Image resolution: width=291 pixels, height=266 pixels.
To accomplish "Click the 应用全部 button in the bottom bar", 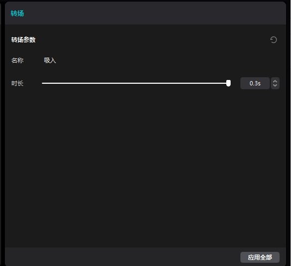I will (x=260, y=257).
